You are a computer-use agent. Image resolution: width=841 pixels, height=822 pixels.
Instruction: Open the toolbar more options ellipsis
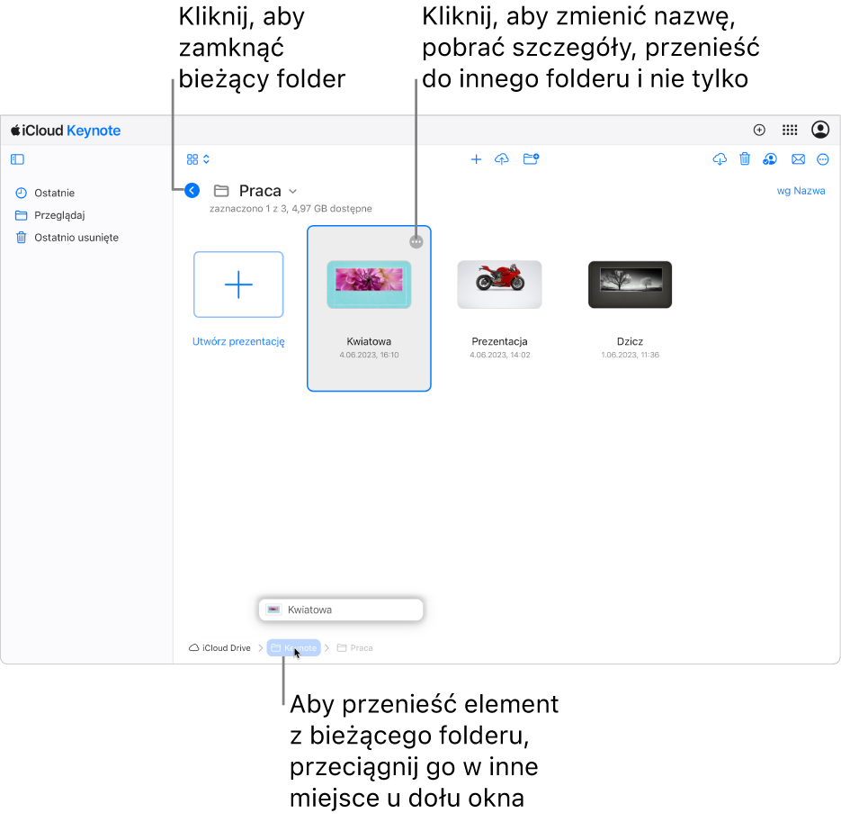click(x=823, y=159)
